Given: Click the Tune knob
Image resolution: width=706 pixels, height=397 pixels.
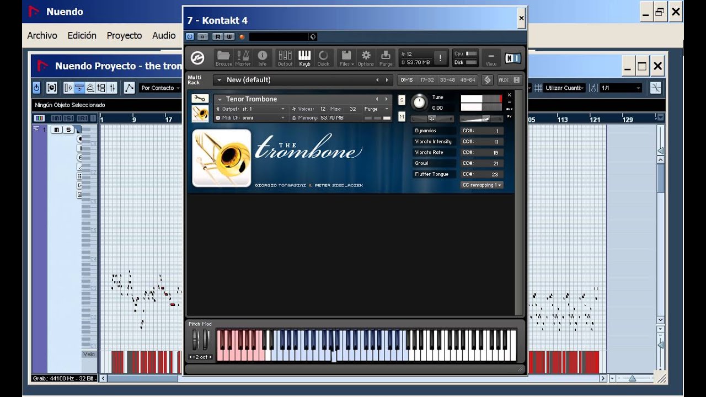Looking at the screenshot, I should 420,102.
